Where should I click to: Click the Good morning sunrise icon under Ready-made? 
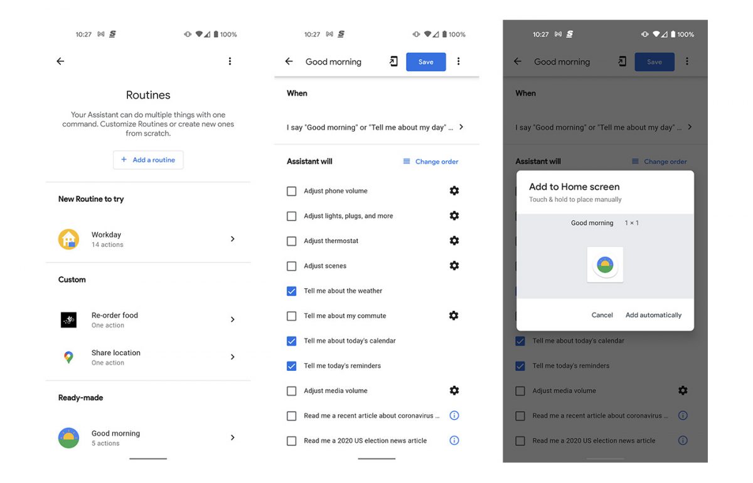[x=68, y=437]
